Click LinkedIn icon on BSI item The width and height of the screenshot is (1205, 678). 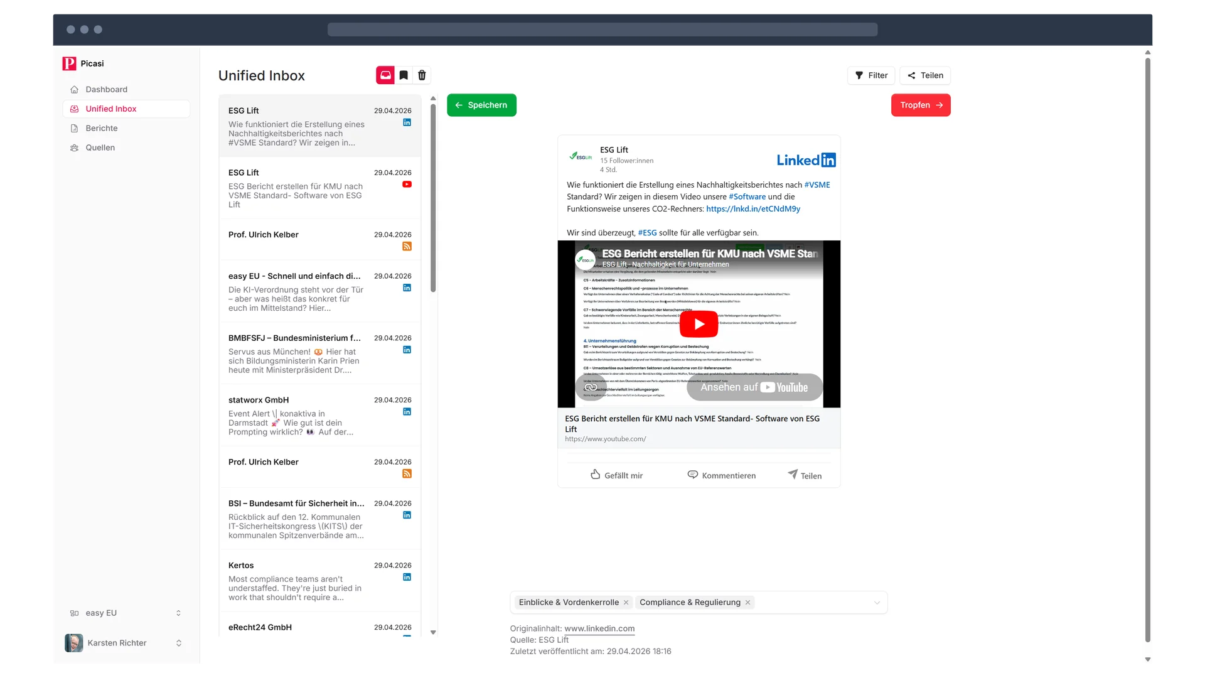pos(407,515)
